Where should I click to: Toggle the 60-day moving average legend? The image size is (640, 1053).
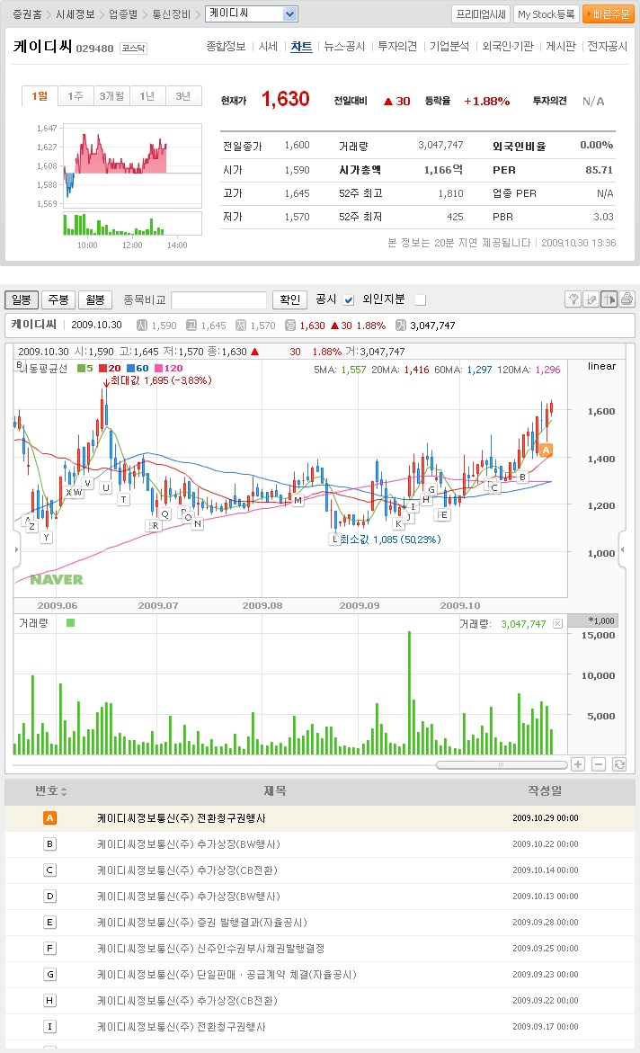click(138, 368)
